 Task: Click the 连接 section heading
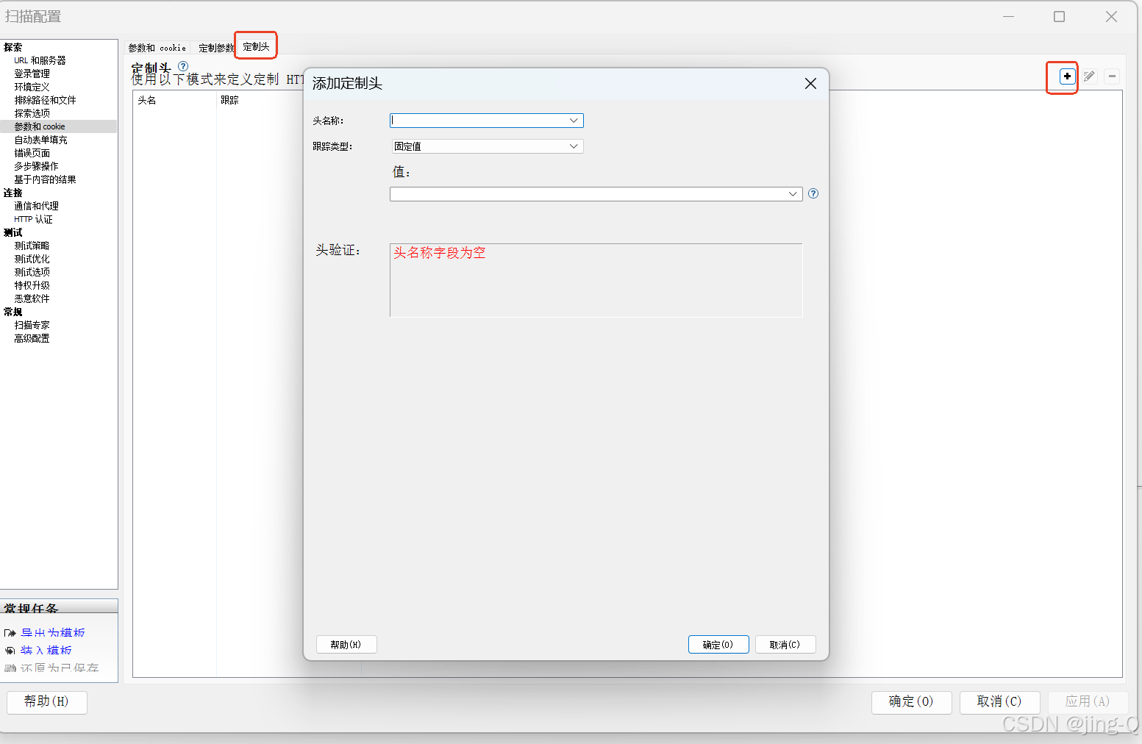click(13, 193)
